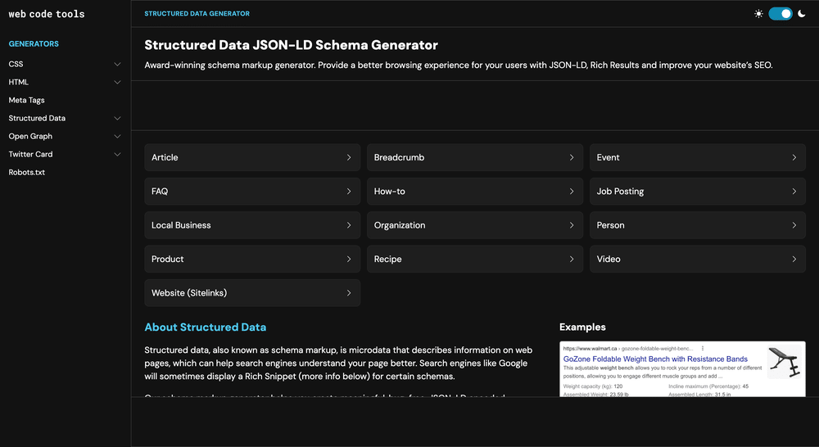Click the GoZone Foldable Weight Bench link
Screen dimensions: 819x447
[655, 359]
